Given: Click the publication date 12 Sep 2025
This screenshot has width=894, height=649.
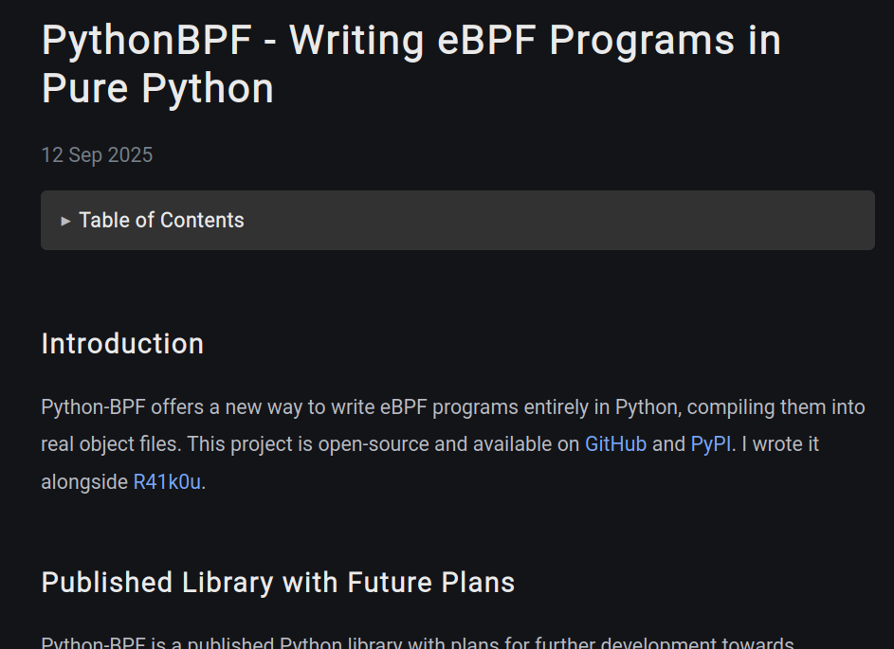Looking at the screenshot, I should (x=97, y=155).
